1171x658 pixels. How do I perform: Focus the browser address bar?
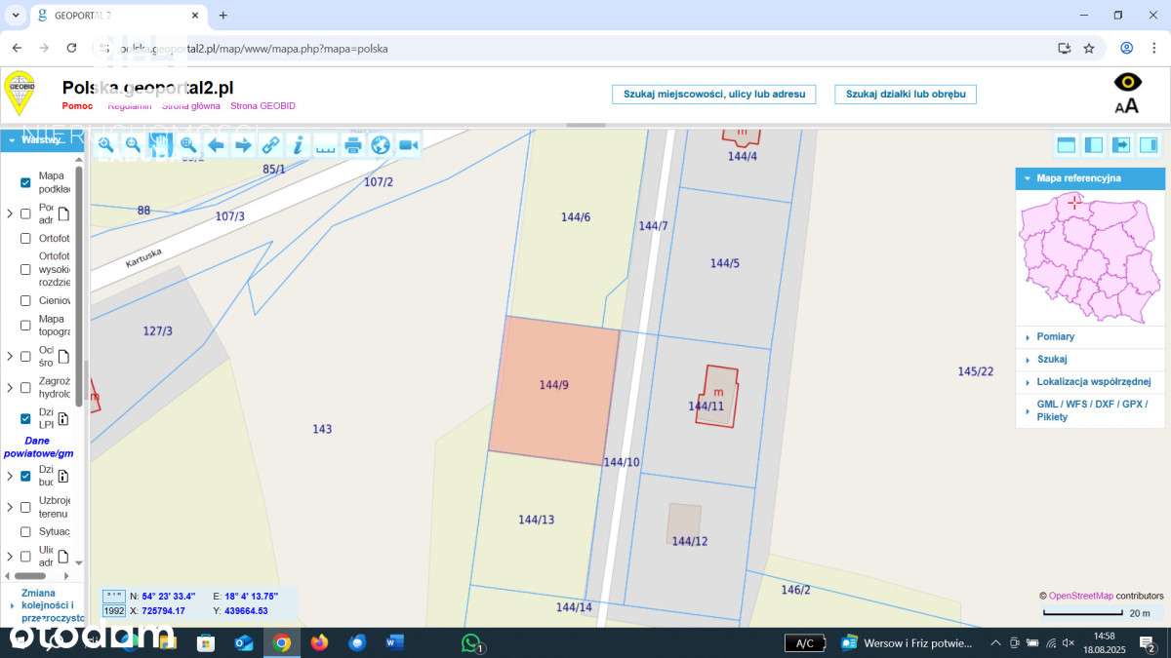coord(576,48)
